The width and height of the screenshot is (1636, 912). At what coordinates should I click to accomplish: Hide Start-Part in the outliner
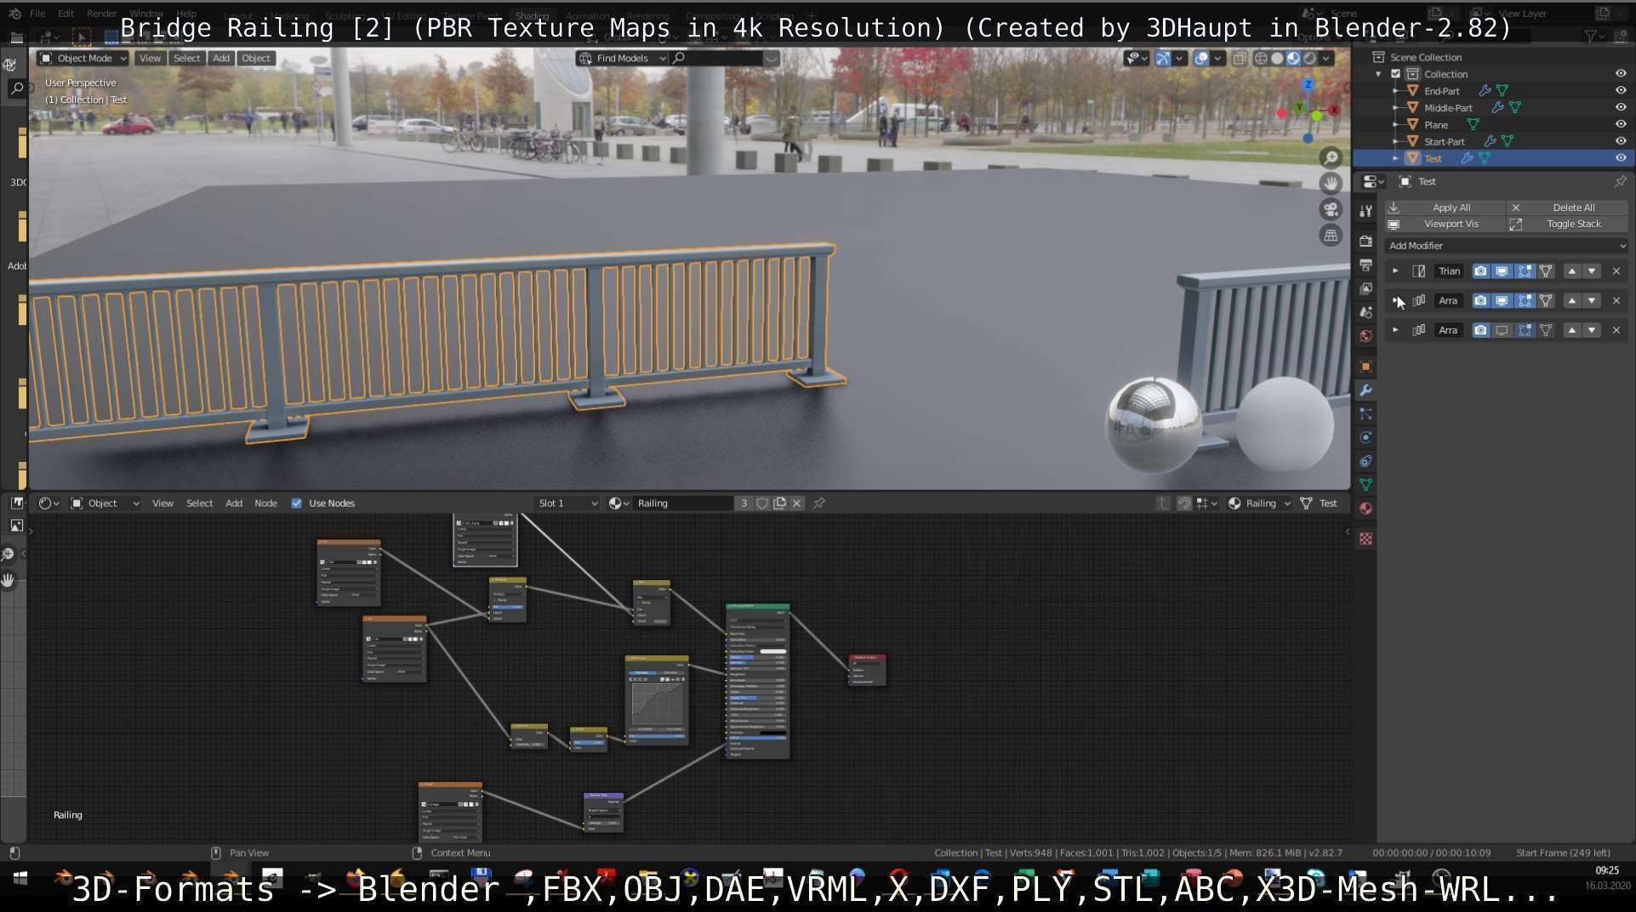coord(1621,141)
